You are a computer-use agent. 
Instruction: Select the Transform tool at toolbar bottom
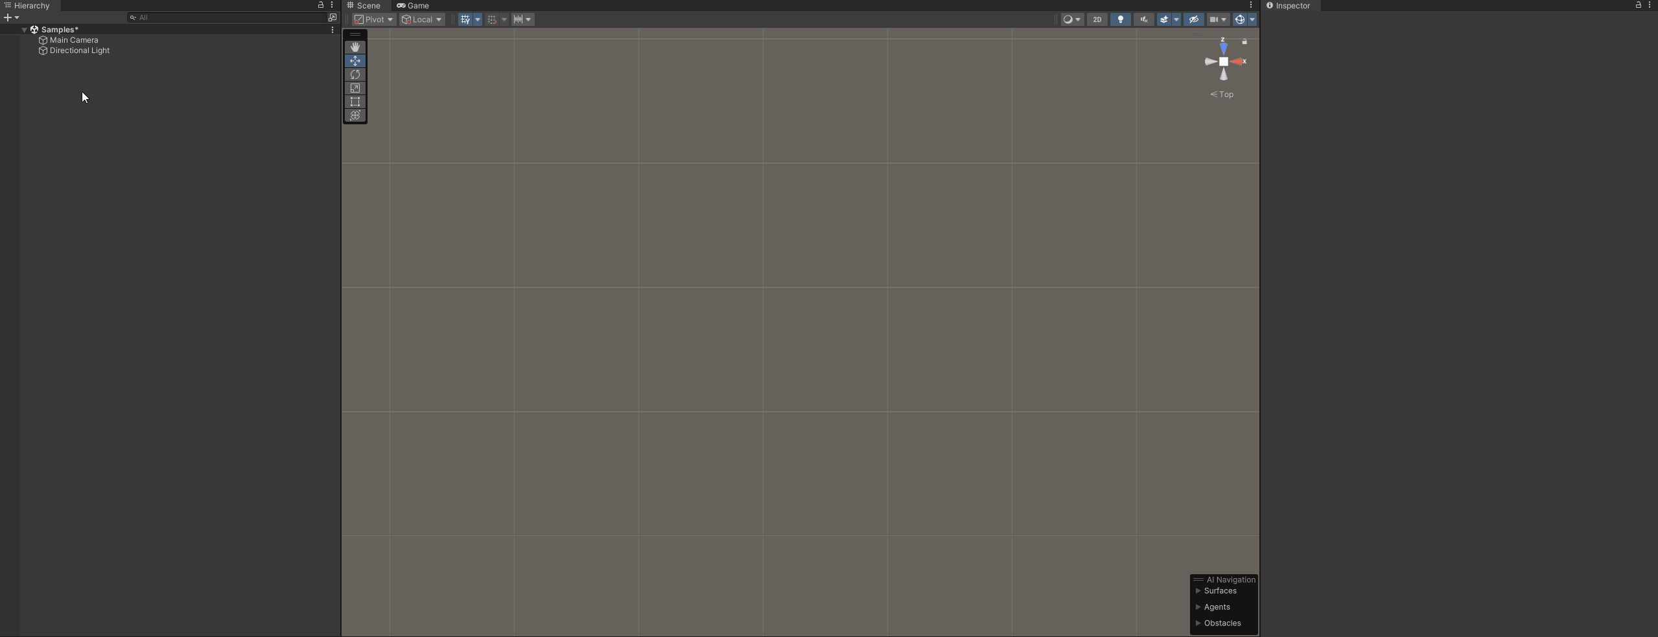(355, 115)
